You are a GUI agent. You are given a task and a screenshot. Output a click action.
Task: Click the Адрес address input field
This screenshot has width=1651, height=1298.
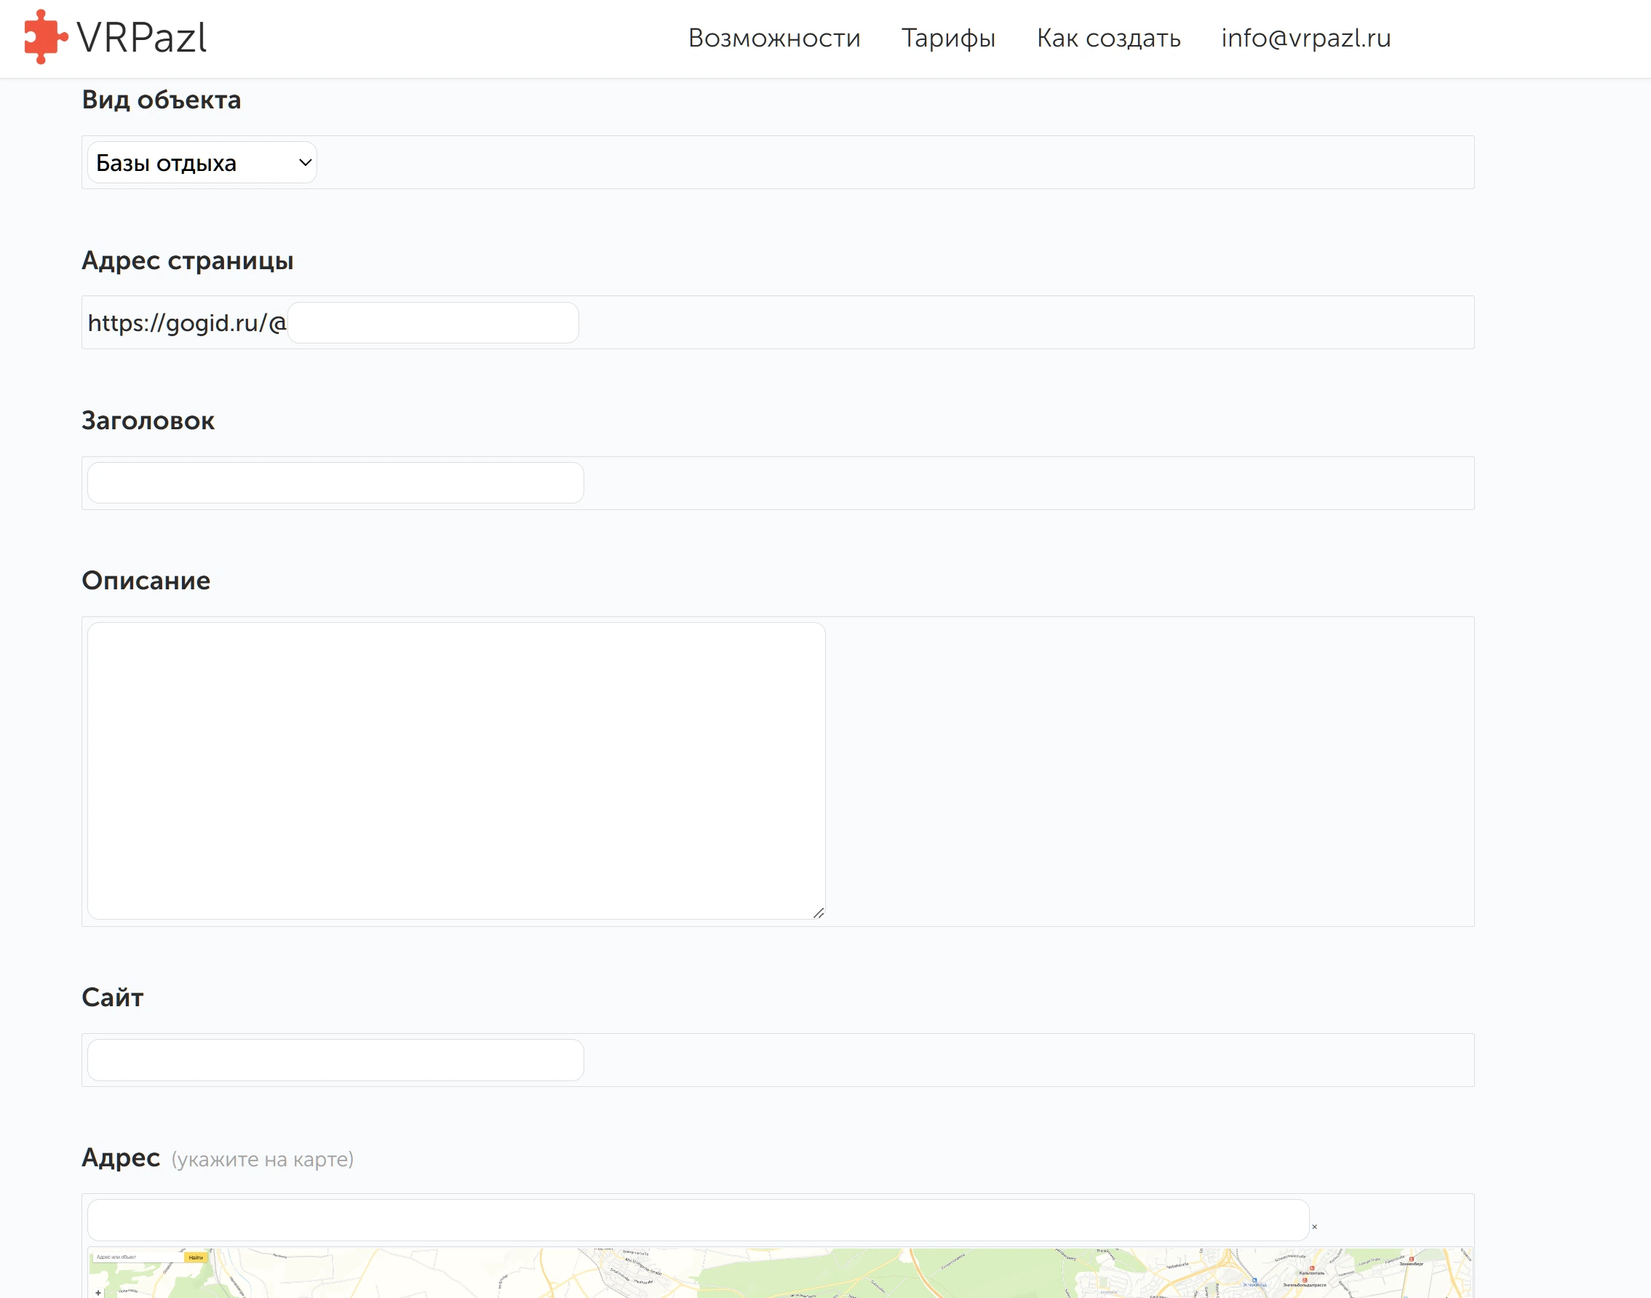(697, 1220)
